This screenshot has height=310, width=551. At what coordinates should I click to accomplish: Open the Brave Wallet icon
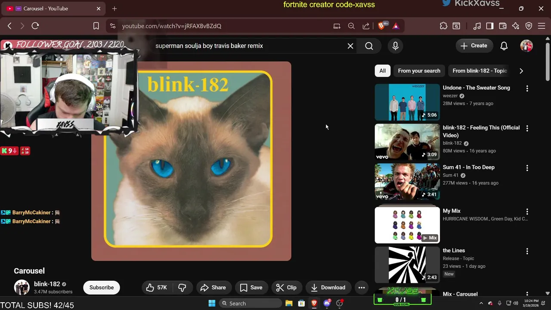(503, 26)
